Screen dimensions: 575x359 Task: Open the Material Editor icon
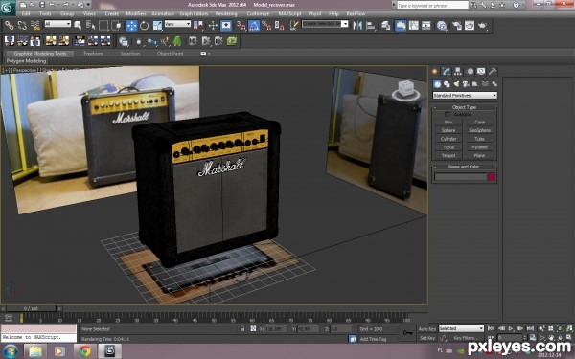tap(442, 25)
